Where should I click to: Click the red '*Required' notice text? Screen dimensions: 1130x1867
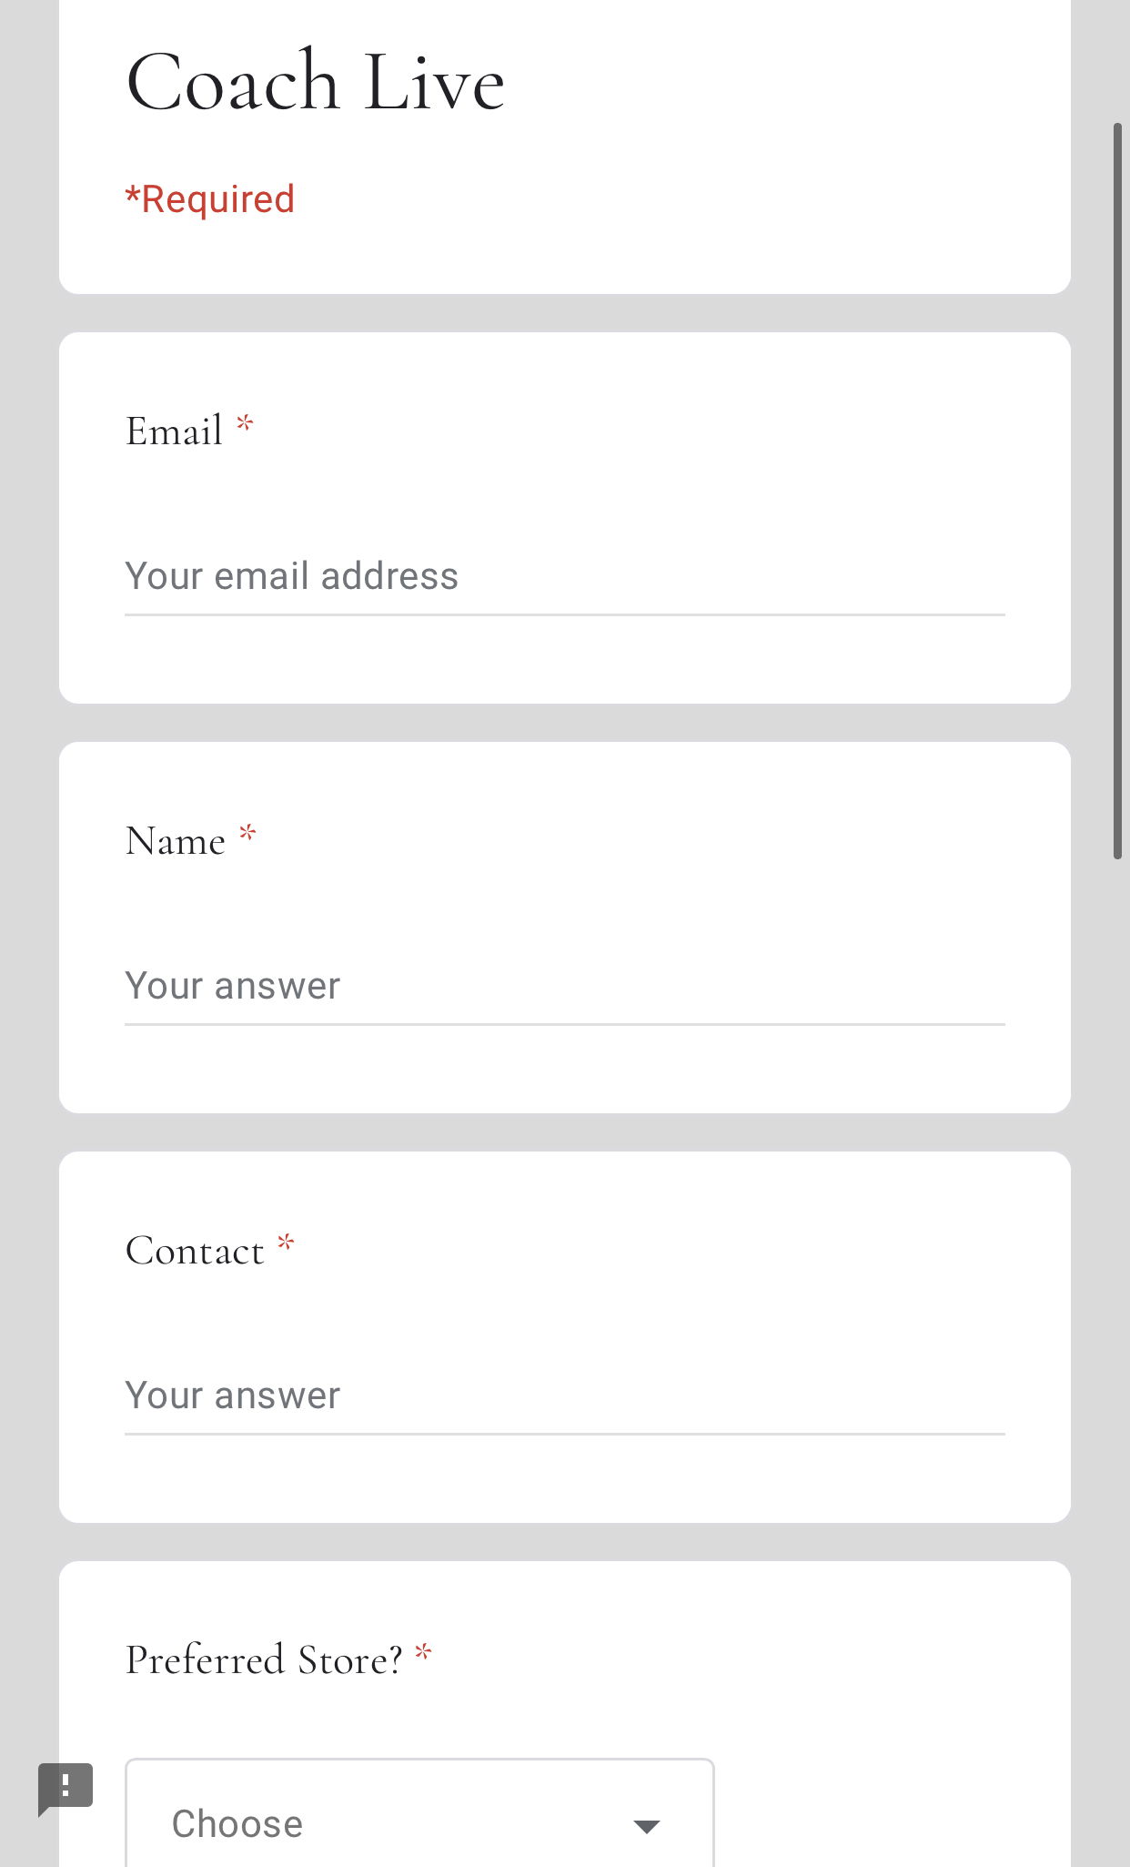(x=210, y=199)
